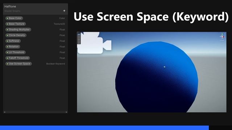
Task: Click the Float label beside Shading Multiplier
Action: [x=62, y=30]
